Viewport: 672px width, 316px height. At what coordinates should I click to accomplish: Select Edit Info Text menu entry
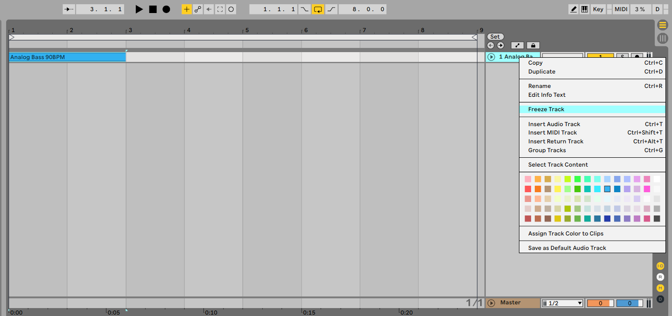(x=592, y=95)
